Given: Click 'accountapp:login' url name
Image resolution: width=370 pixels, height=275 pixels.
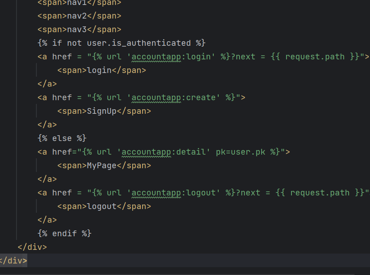Looking at the screenshot, I should [x=171, y=57].
